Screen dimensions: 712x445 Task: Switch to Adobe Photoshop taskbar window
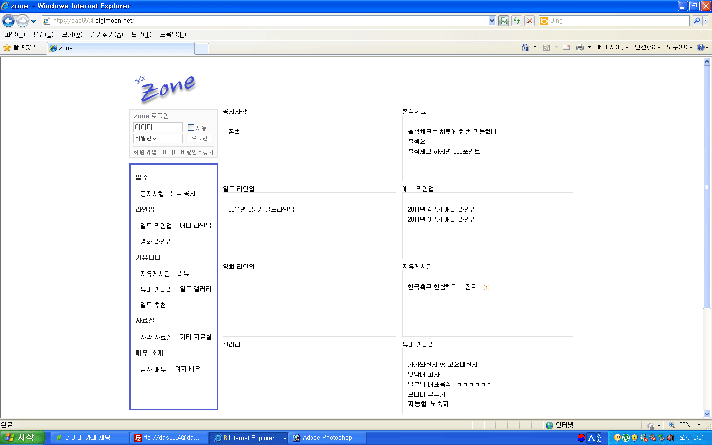pyautogui.click(x=327, y=438)
